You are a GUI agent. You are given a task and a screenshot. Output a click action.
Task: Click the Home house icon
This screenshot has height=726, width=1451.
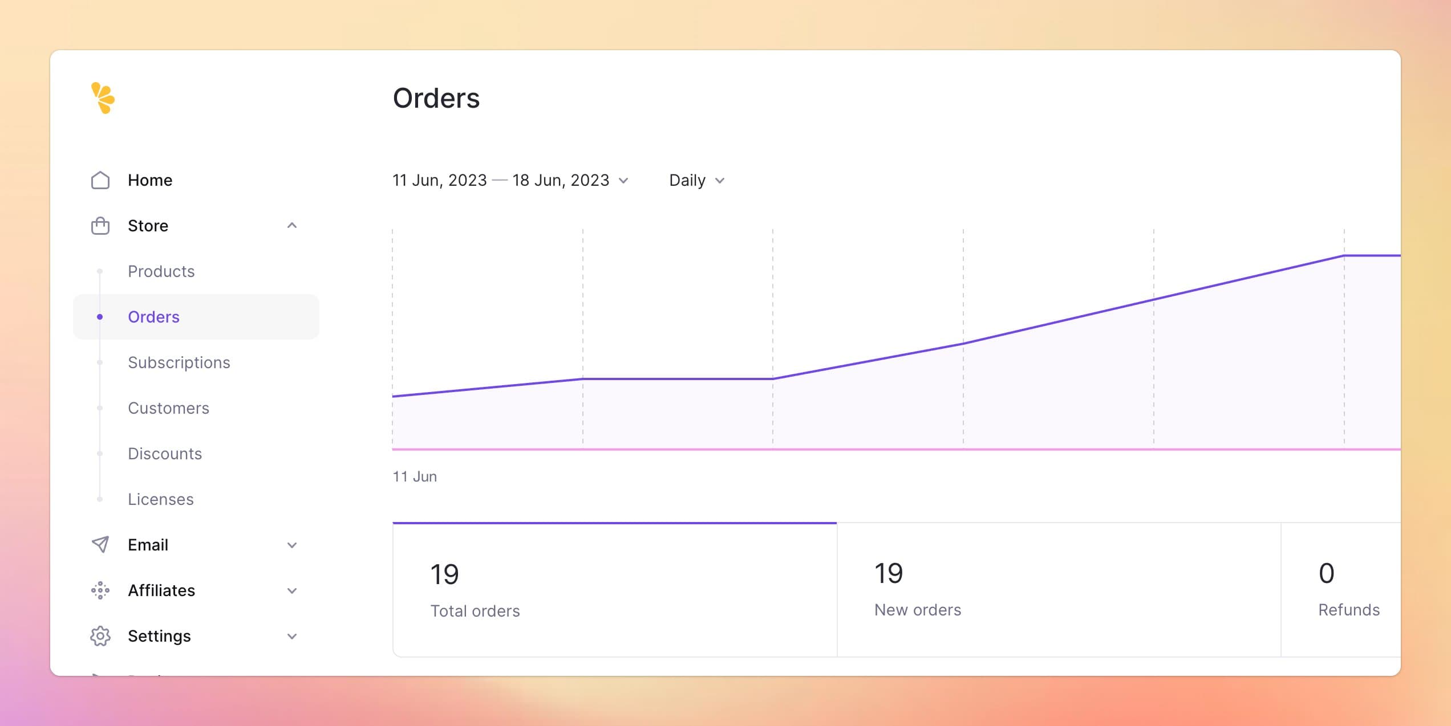point(100,180)
